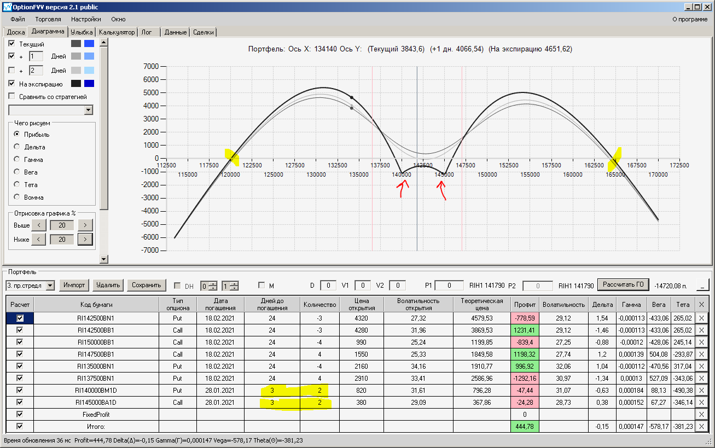Click the gray swatch beside +1 Дней

76,56
